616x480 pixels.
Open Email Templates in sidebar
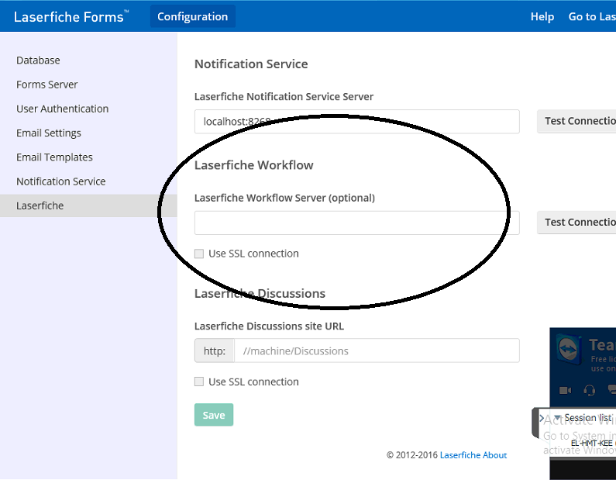tap(54, 157)
